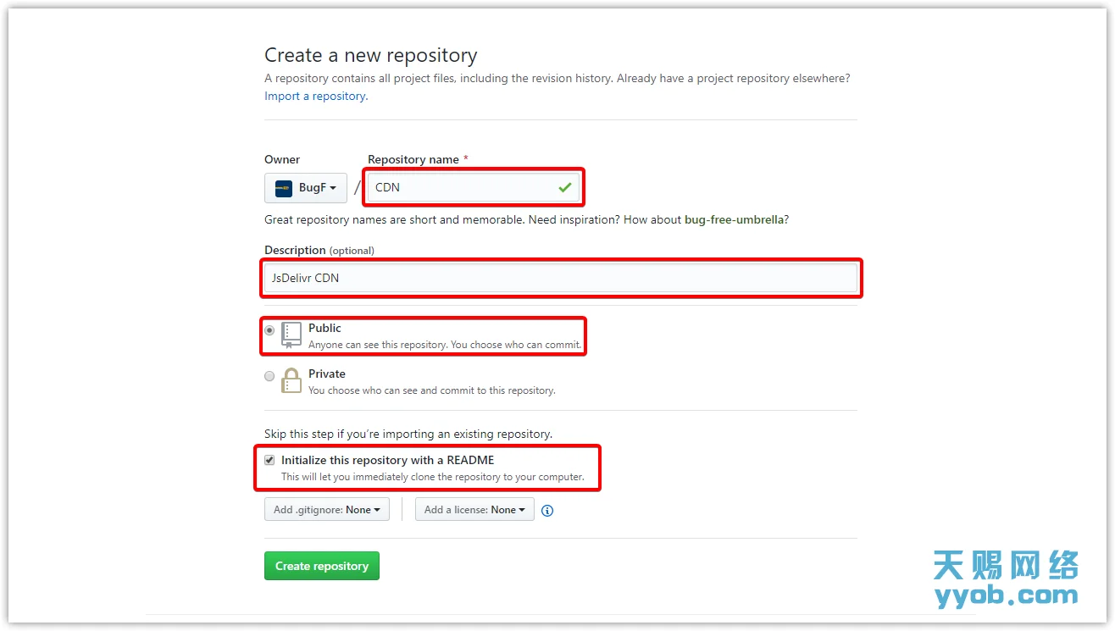The height and width of the screenshot is (631, 1115).
Task: Click the green checkmark in repository name field
Action: click(x=565, y=187)
